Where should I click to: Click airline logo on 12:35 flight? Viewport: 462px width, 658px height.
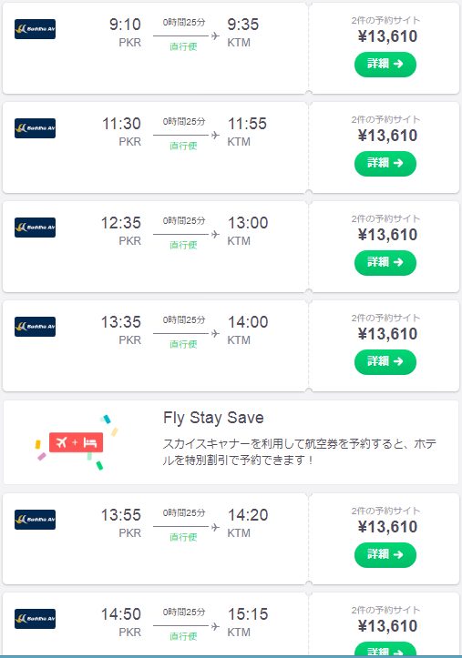pyautogui.click(x=35, y=228)
